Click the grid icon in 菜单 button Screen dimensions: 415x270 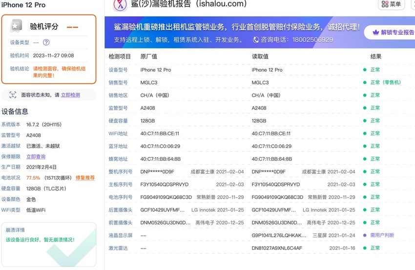(385, 4)
